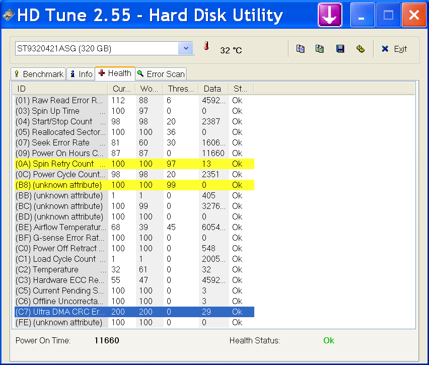Close the HD Tune window
This screenshot has width=429, height=365.
click(x=414, y=15)
